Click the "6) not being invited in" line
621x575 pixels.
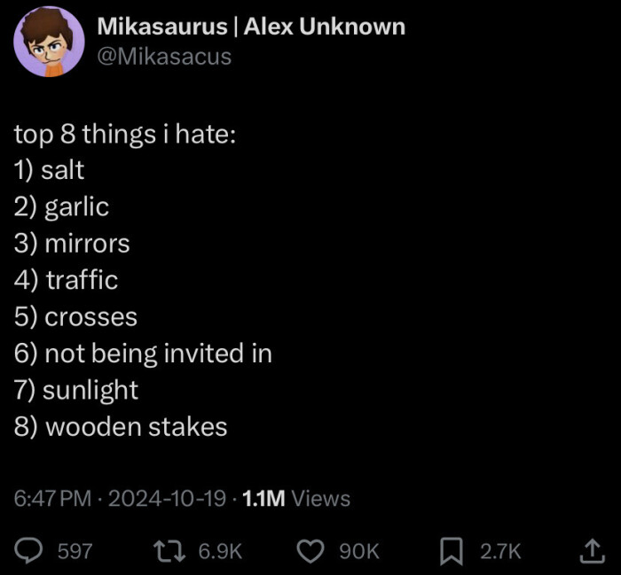click(143, 354)
